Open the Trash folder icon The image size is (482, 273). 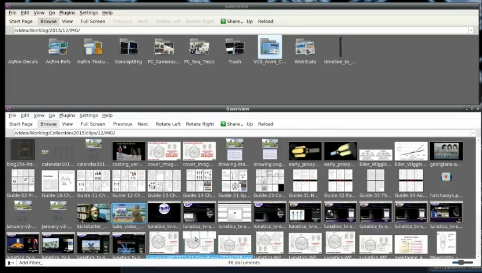tap(234, 48)
